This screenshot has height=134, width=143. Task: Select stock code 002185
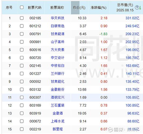pos(35,18)
